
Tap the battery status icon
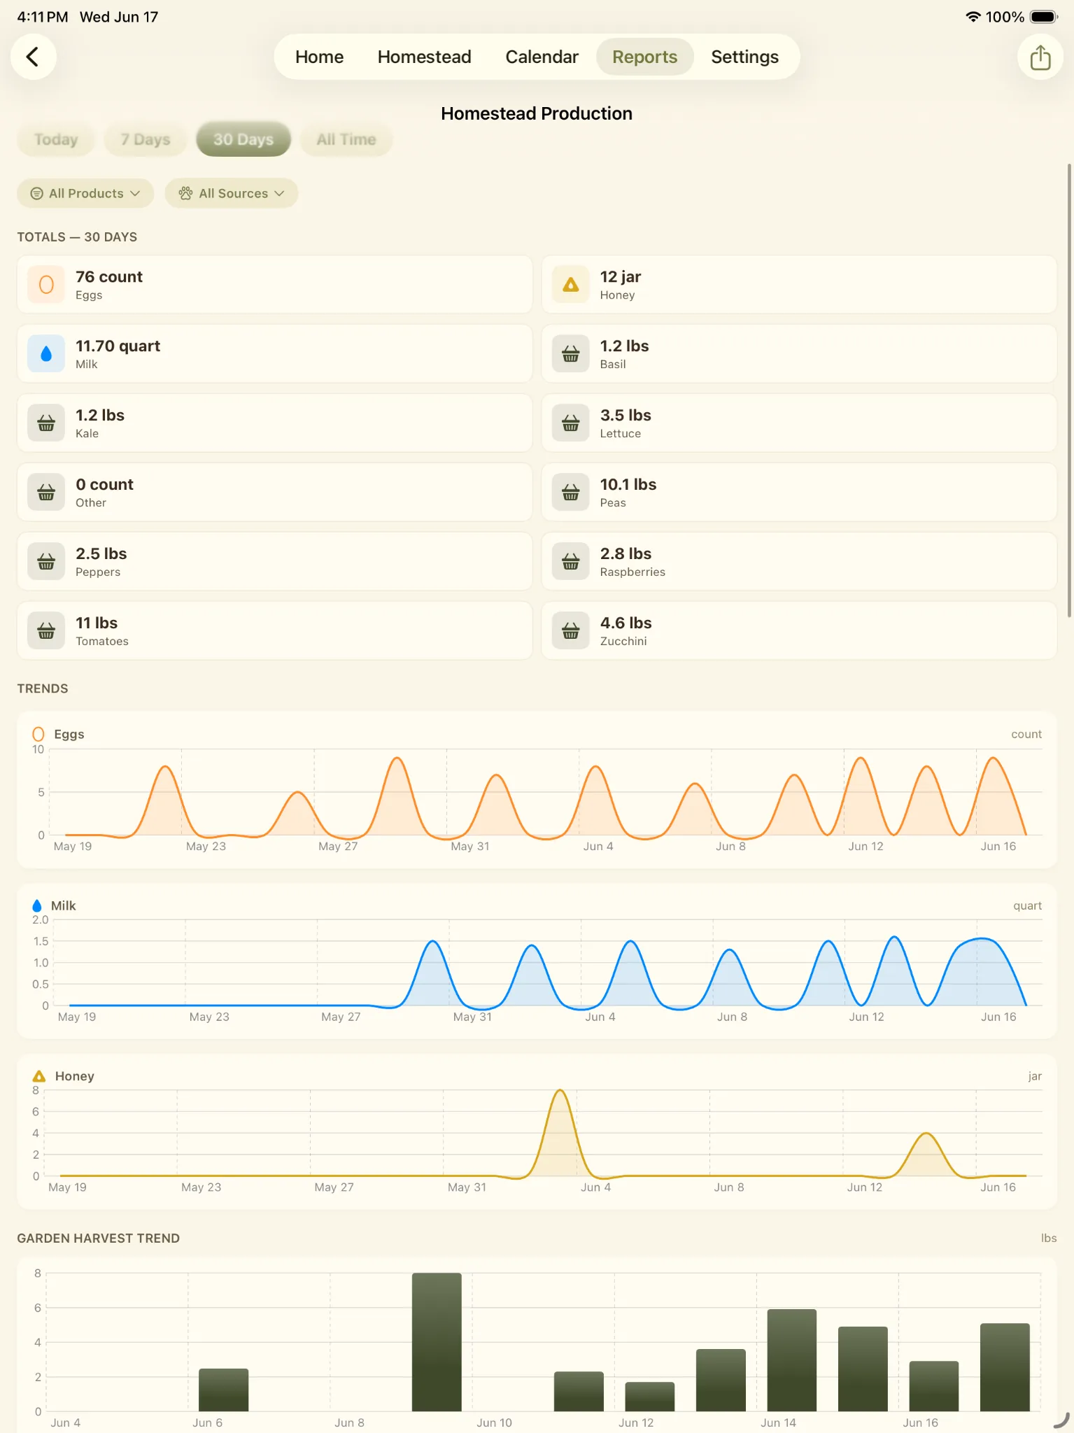click(x=1044, y=17)
